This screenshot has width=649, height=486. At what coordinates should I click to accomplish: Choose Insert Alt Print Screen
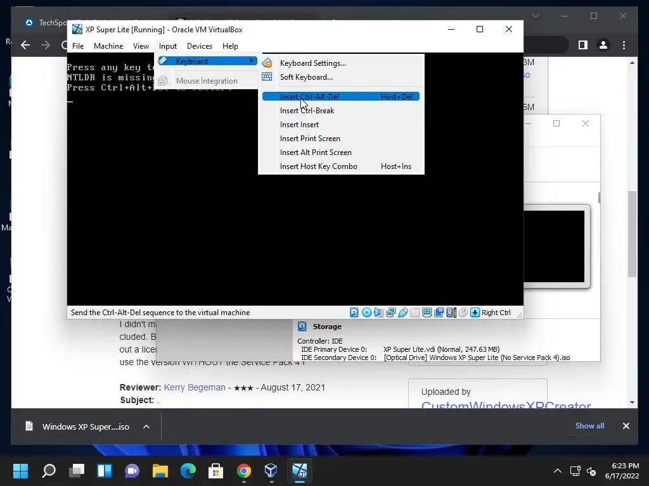tap(341, 152)
